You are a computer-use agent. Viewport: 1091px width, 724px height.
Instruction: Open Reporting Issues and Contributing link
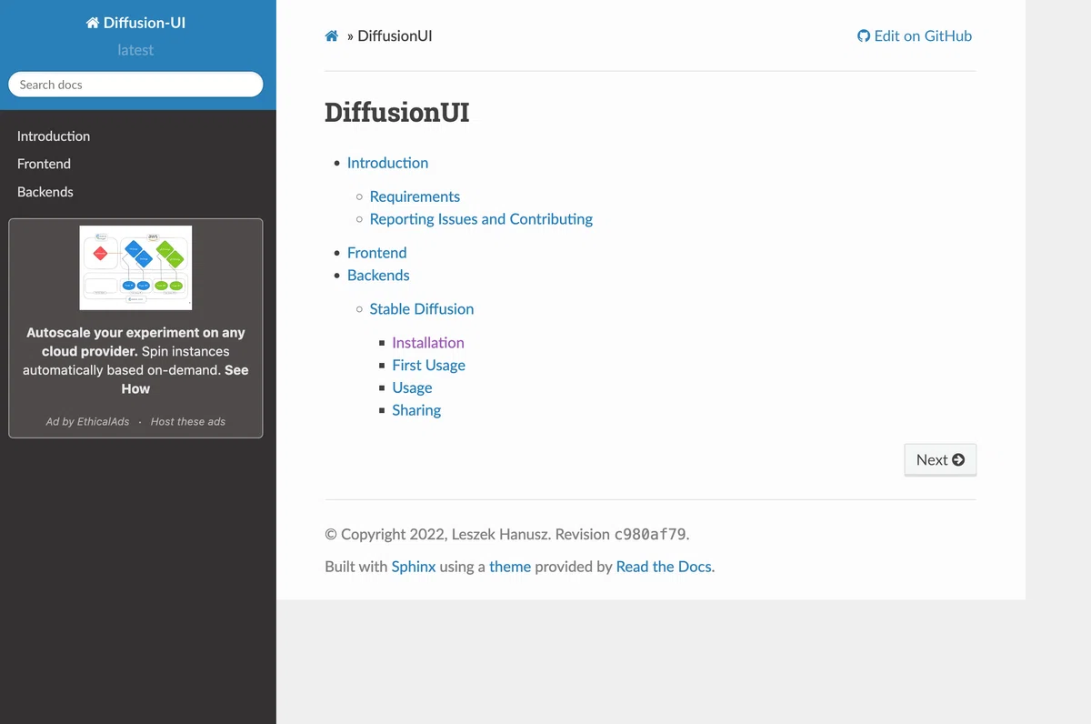(481, 219)
